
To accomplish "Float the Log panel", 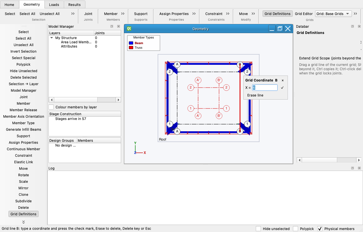I will point(353,168).
